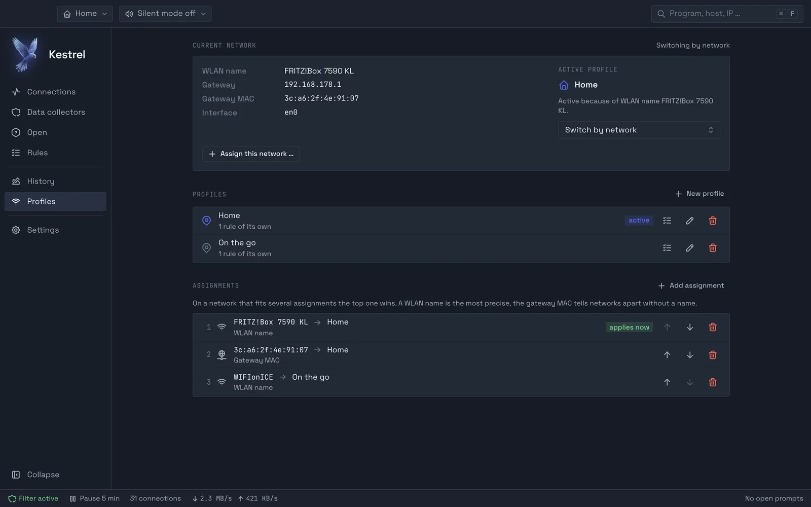Delete the FRITZ!Box 7590 KL assignment
Image resolution: width=811 pixels, height=507 pixels.
click(x=713, y=327)
